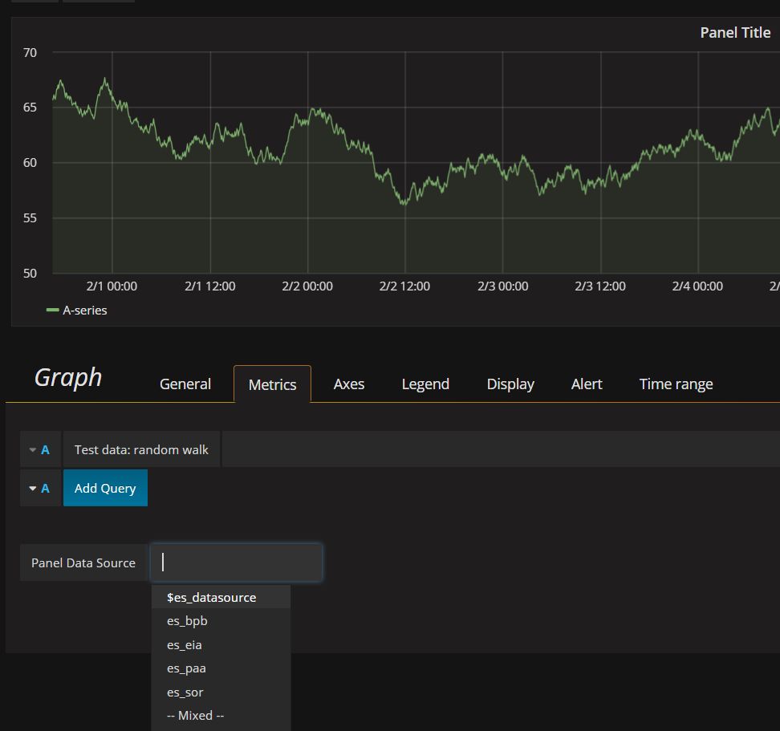This screenshot has height=731, width=780.
Task: Switch to the Time range tab
Action: click(x=676, y=384)
